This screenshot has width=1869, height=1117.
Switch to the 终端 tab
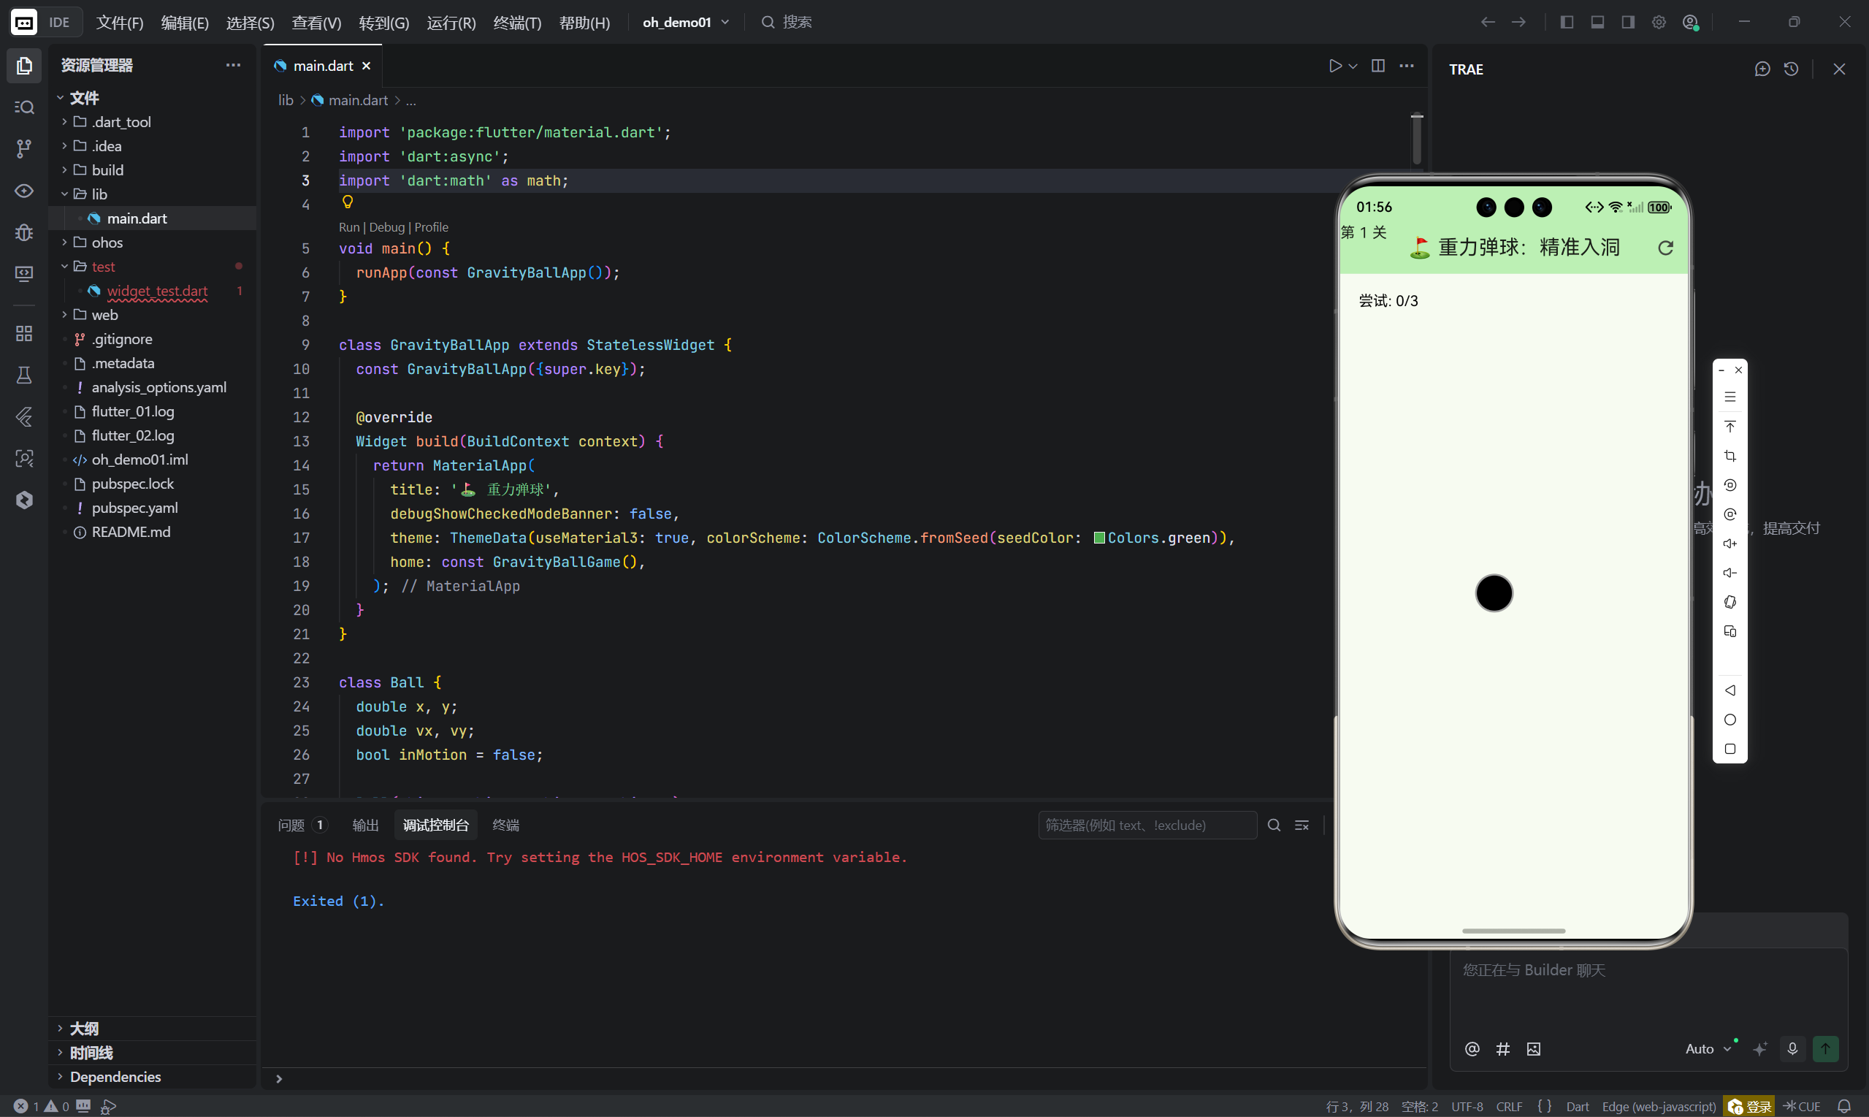[505, 825]
